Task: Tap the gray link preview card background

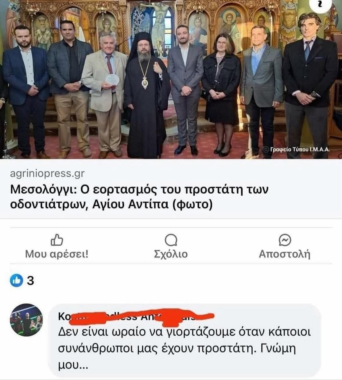Action: [x=171, y=189]
